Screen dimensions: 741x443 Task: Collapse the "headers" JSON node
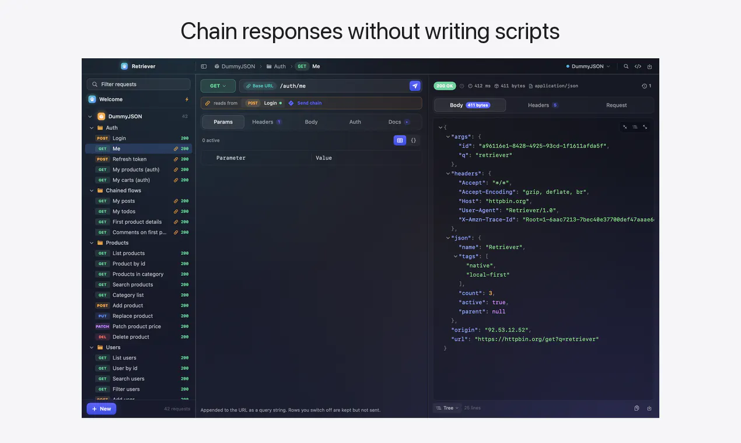pyautogui.click(x=448, y=174)
